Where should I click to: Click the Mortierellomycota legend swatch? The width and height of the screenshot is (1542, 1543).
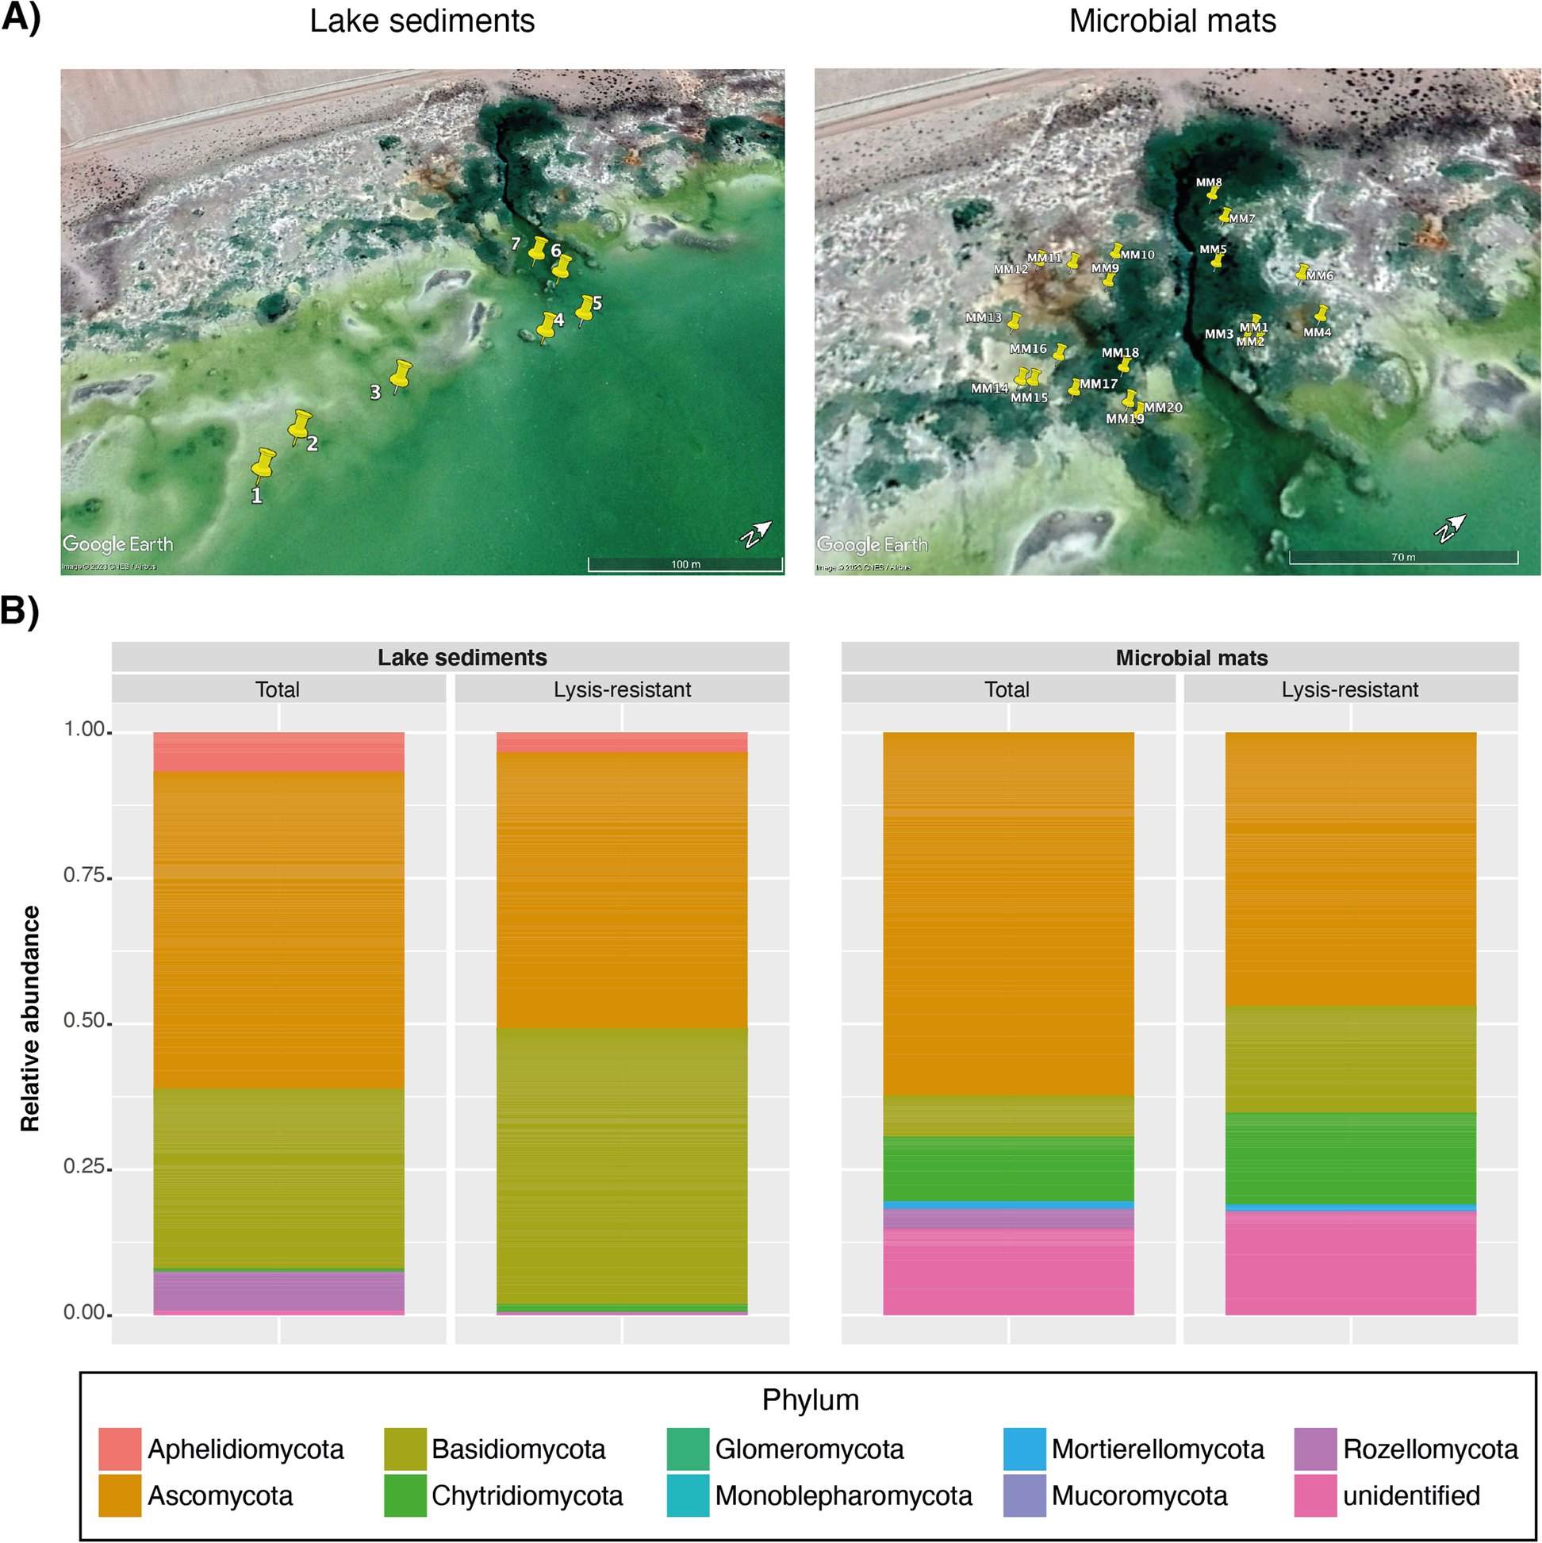1025,1449
